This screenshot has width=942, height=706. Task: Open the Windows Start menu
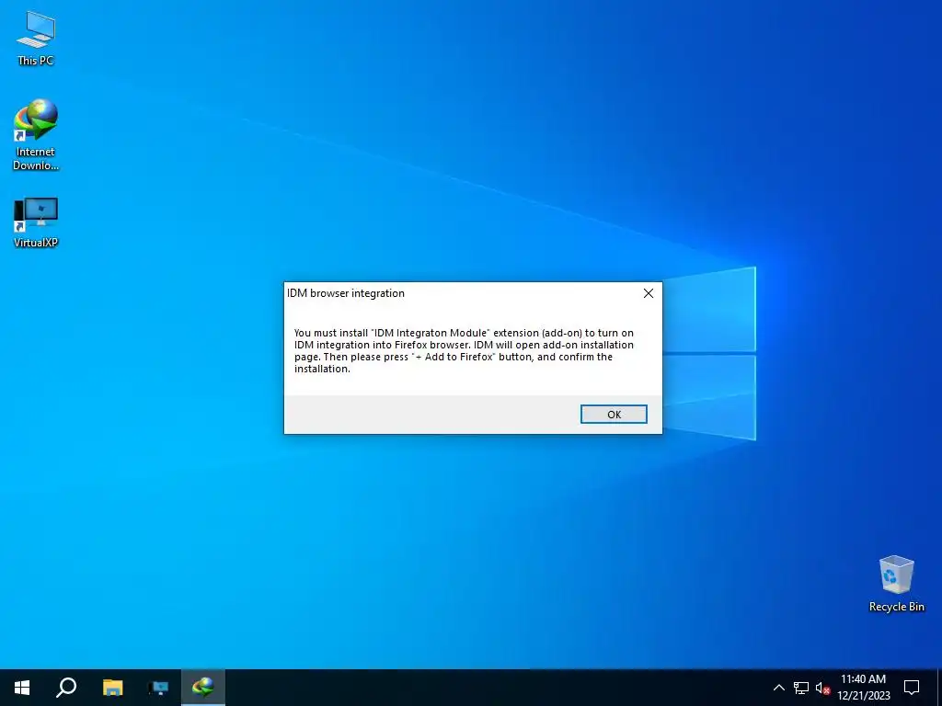[x=22, y=688]
